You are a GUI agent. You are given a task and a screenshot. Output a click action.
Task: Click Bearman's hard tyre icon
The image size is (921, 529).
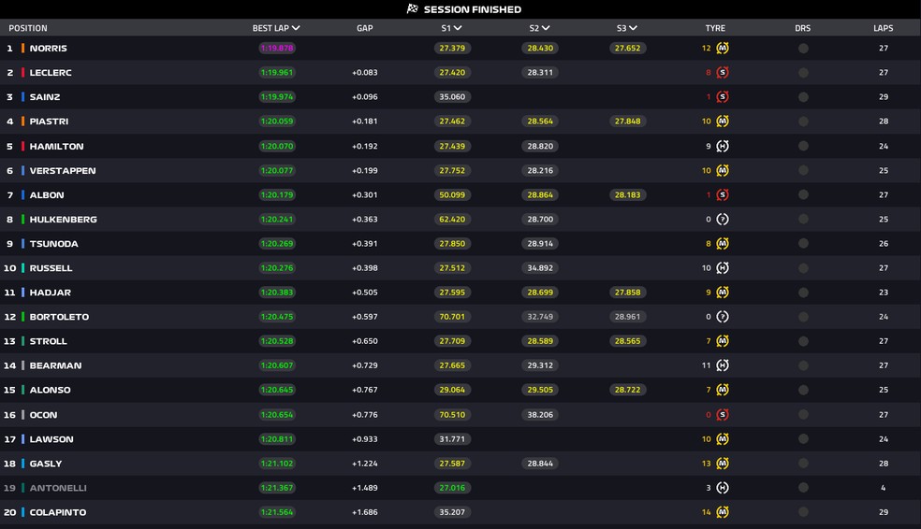[x=723, y=365]
